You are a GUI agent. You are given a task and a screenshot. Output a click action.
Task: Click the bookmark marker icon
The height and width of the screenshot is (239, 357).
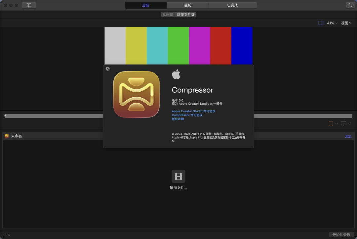click(x=331, y=123)
